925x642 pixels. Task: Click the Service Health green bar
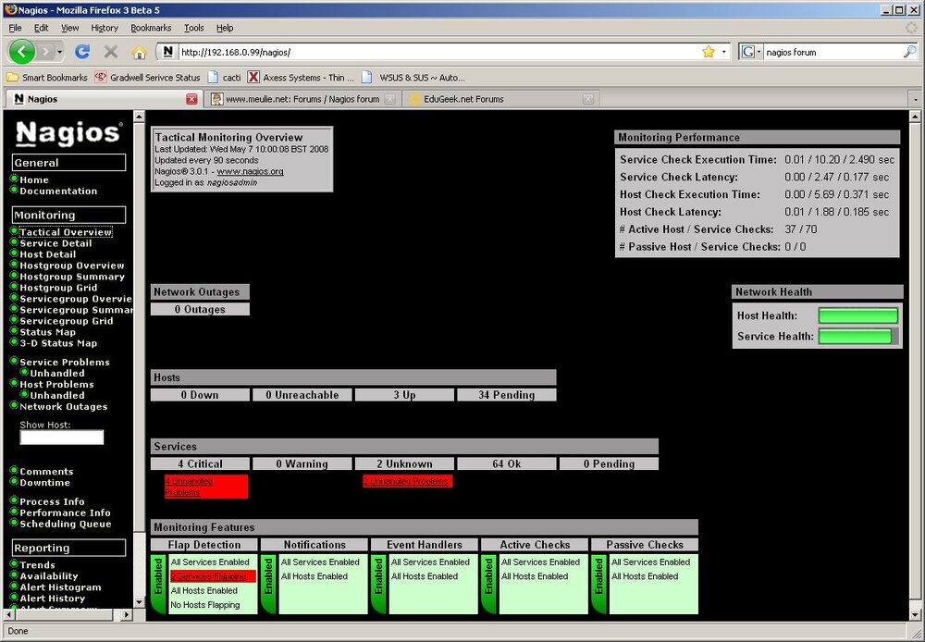tap(855, 337)
